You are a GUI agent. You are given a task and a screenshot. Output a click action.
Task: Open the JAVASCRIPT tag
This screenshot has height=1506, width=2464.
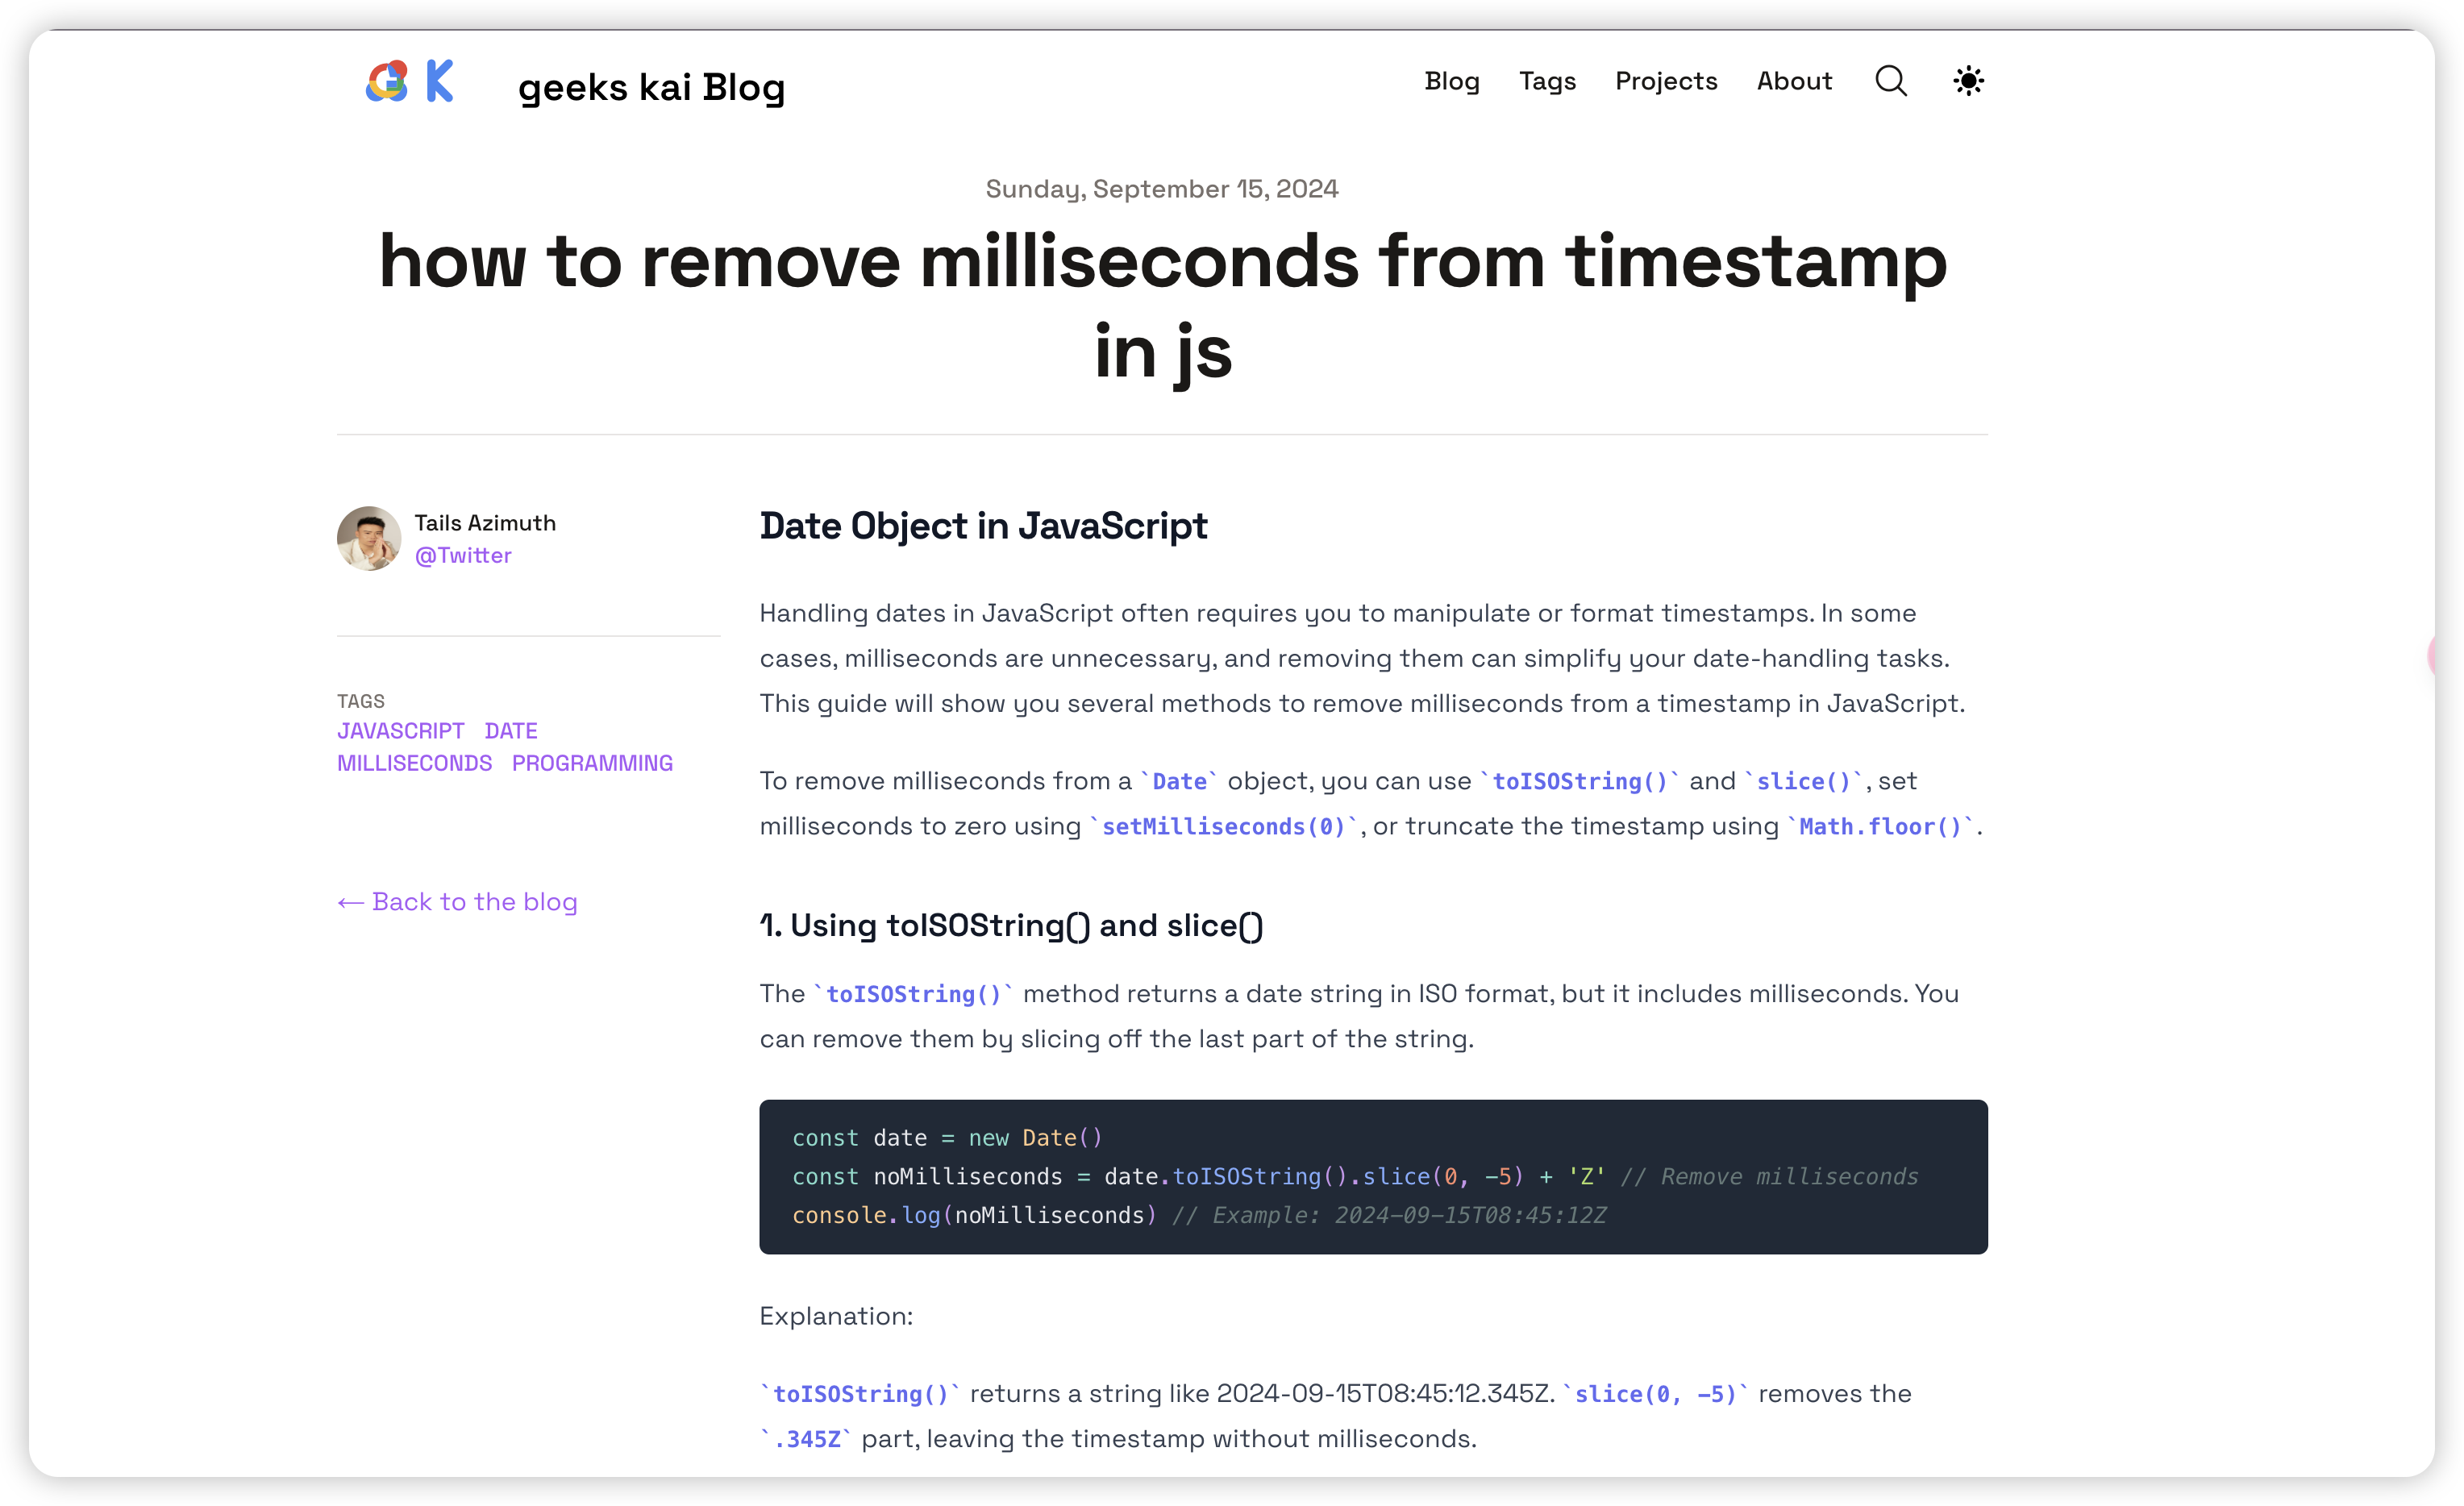coord(400,731)
